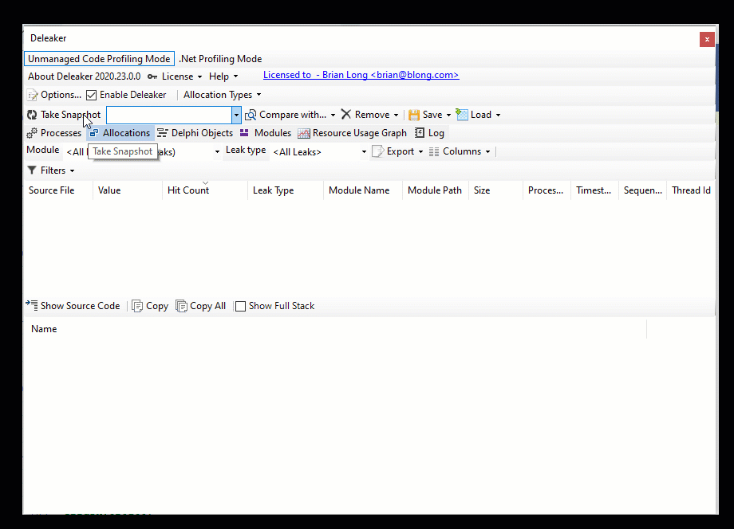Screen dimensions: 734x529
Task: Switch to .Net Profiling Mode
Action: click(x=220, y=59)
